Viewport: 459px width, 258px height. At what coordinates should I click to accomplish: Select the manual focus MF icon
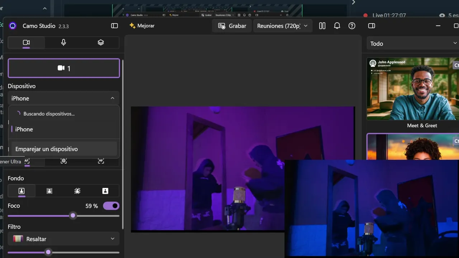point(101,161)
